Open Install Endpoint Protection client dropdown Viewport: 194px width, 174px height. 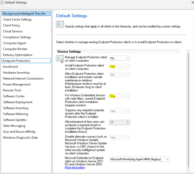120,66
